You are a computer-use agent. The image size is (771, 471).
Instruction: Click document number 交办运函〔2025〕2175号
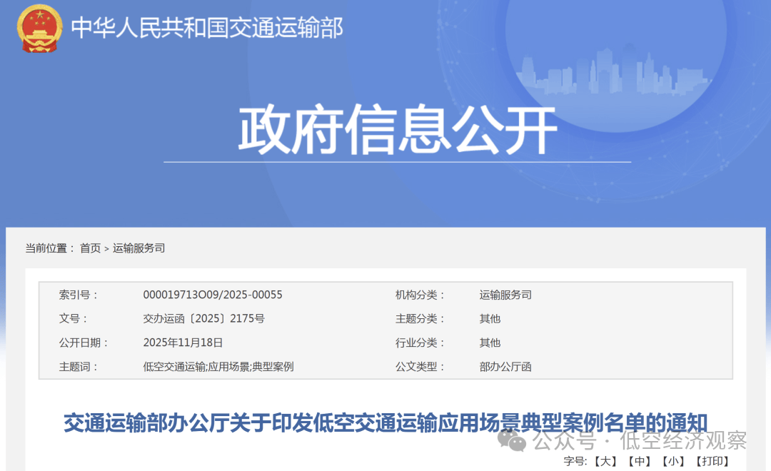(203, 319)
